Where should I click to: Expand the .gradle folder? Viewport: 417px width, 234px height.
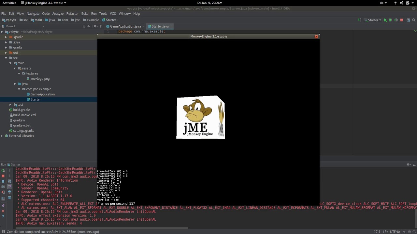(x=6, y=37)
